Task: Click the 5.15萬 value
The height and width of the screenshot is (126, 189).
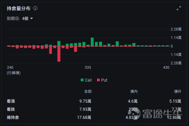Action: pyautogui.click(x=175, y=101)
